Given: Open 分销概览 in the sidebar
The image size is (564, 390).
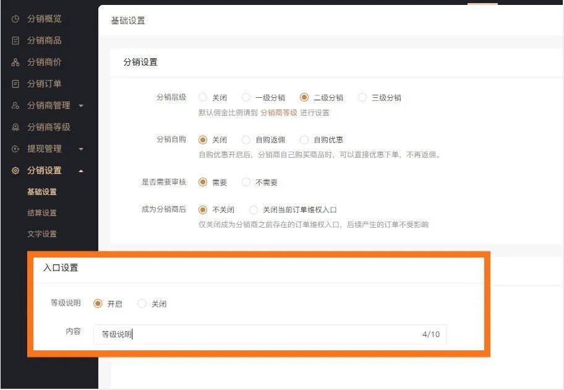Looking at the screenshot, I should tap(45, 19).
